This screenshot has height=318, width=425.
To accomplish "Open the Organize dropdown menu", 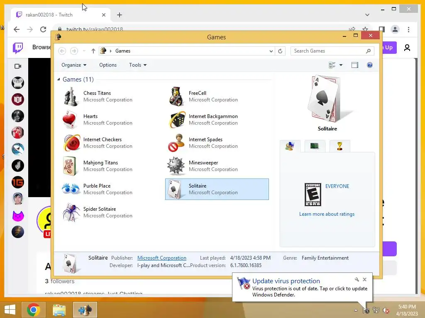I will click(74, 65).
